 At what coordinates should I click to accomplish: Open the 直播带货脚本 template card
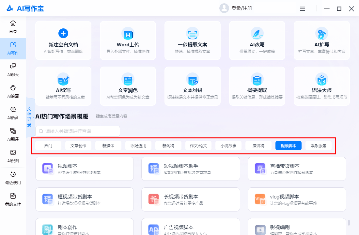pyautogui.click(x=297, y=168)
